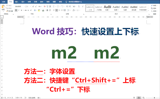Open the font size 72 dropdown

(31, 6)
